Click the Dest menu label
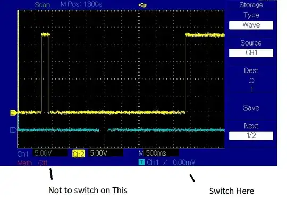287x208 pixels. tap(251, 70)
